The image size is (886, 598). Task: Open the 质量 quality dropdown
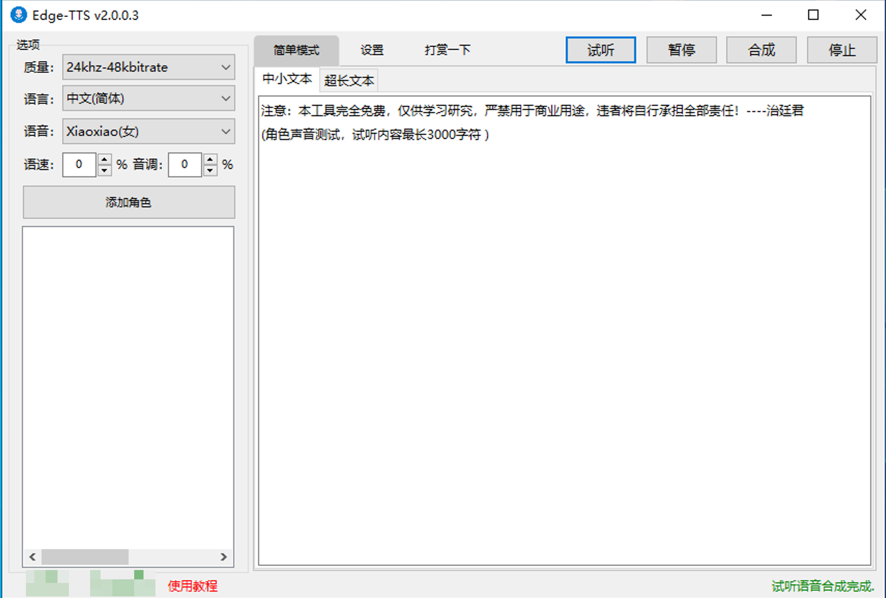(x=149, y=67)
